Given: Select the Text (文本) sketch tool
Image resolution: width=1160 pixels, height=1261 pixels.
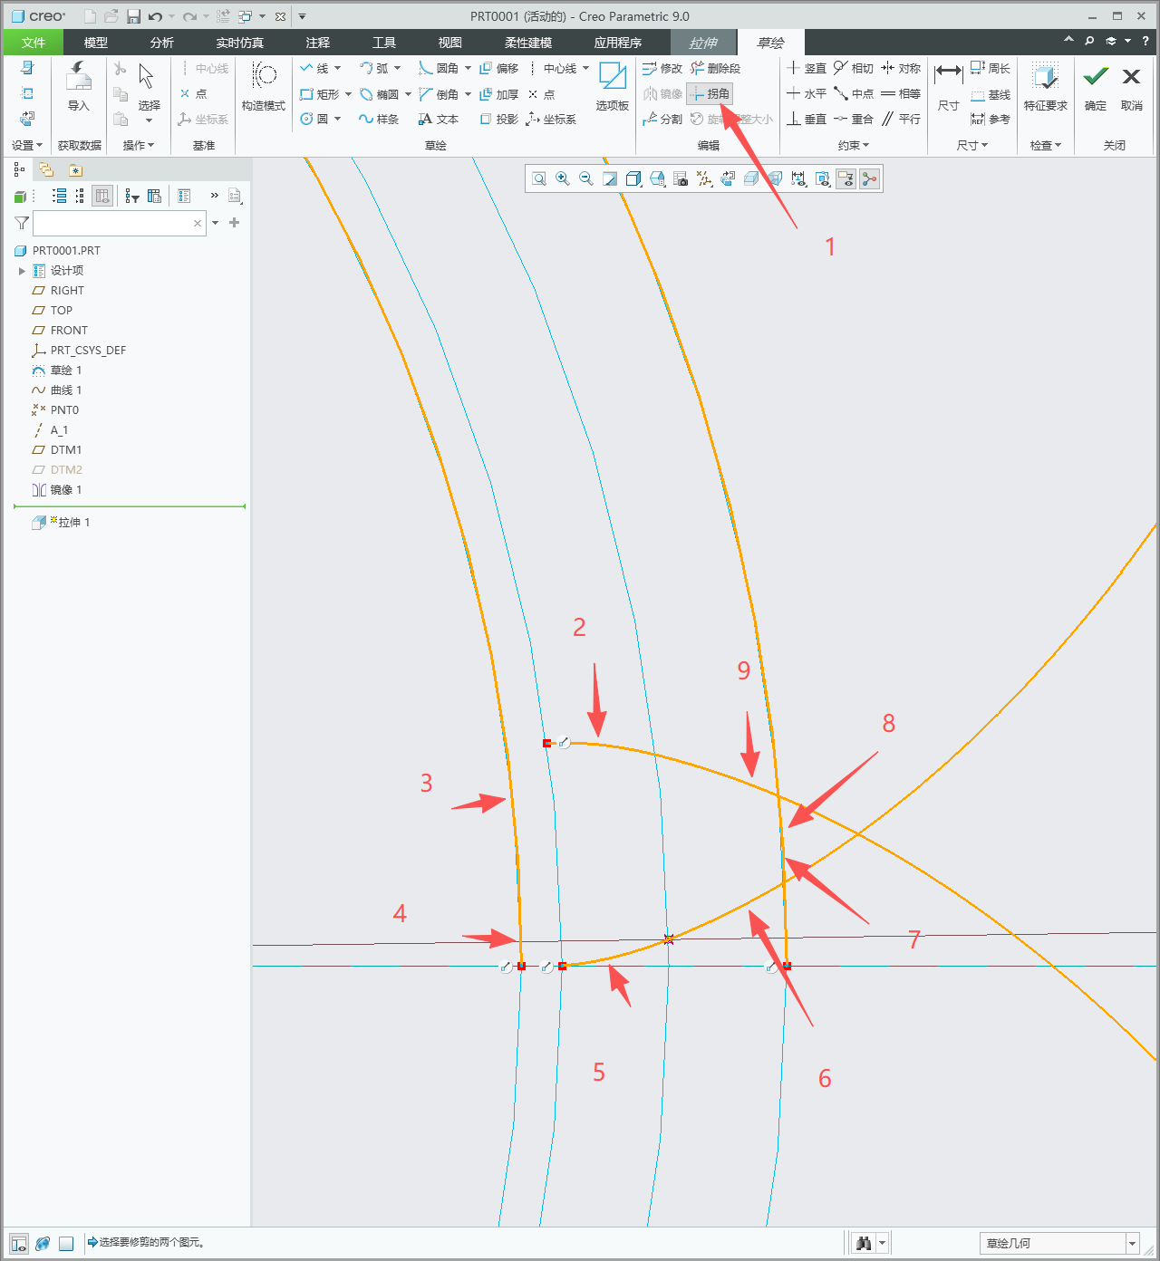Looking at the screenshot, I should pyautogui.click(x=439, y=119).
